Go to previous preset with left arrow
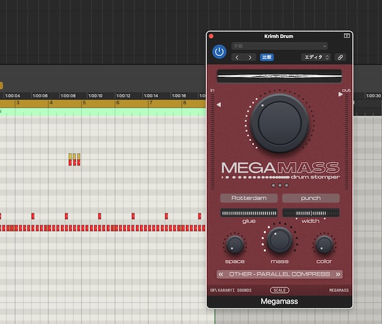The image size is (382, 324). click(237, 57)
